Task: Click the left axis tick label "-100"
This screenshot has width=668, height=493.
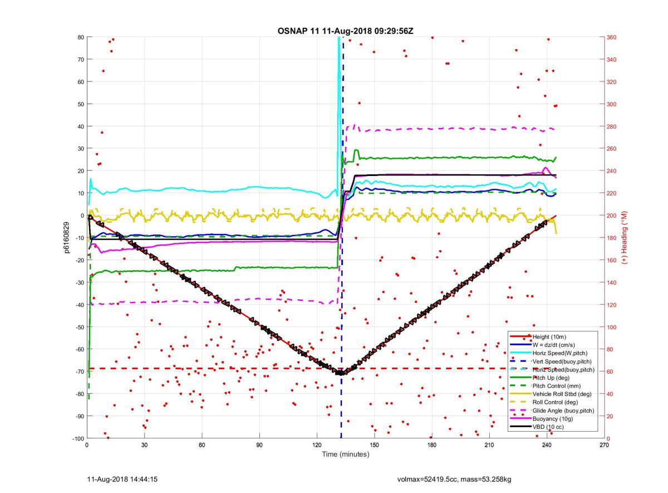Action: pos(77,438)
